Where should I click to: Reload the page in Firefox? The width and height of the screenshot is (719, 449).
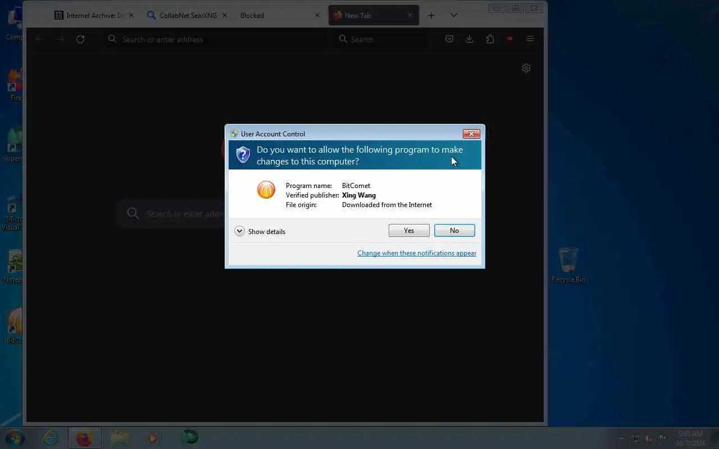80,39
